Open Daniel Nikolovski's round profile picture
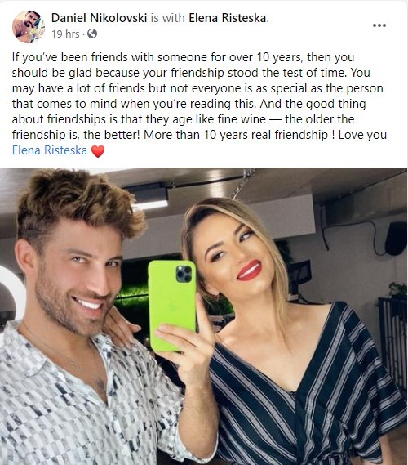This screenshot has width=408, height=465. click(x=28, y=27)
